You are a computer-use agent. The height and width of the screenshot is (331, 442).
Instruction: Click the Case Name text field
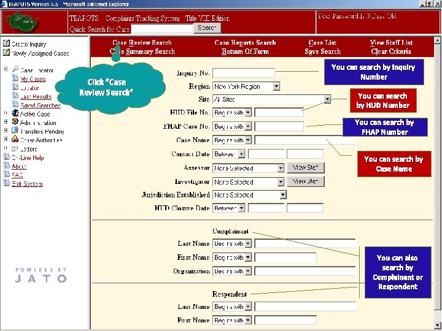click(305, 140)
